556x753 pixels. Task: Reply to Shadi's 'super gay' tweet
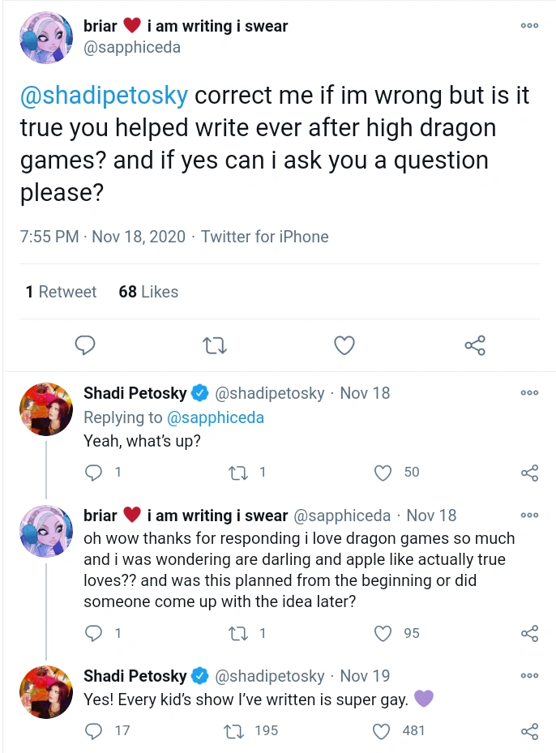click(x=94, y=730)
